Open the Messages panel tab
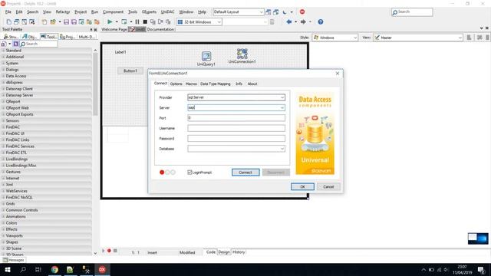The width and height of the screenshot is (491, 276). pyautogui.click(x=14, y=260)
